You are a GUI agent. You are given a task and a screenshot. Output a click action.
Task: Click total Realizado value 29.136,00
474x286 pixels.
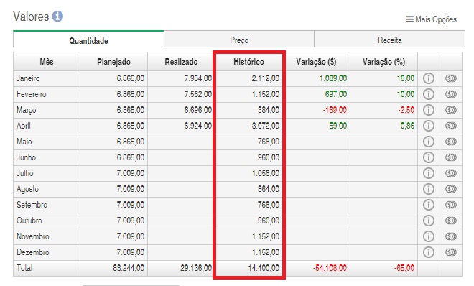(x=196, y=268)
